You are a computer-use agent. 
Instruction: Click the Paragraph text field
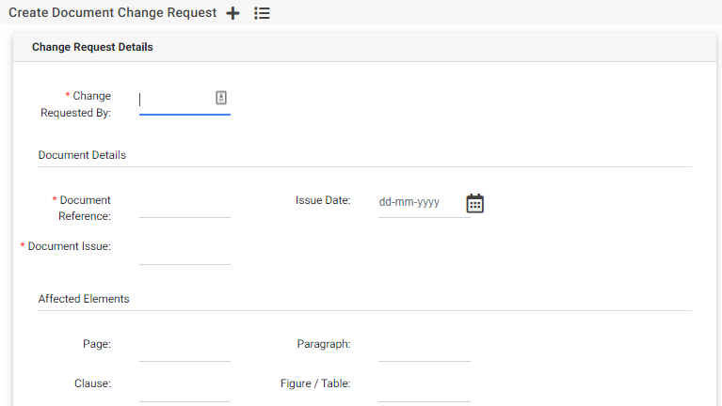click(x=424, y=349)
